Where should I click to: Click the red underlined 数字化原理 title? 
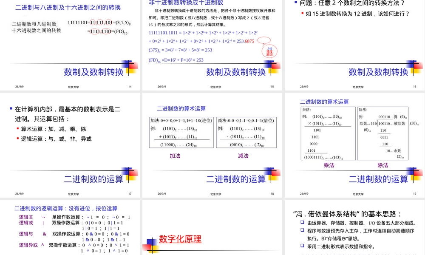pos(180,239)
